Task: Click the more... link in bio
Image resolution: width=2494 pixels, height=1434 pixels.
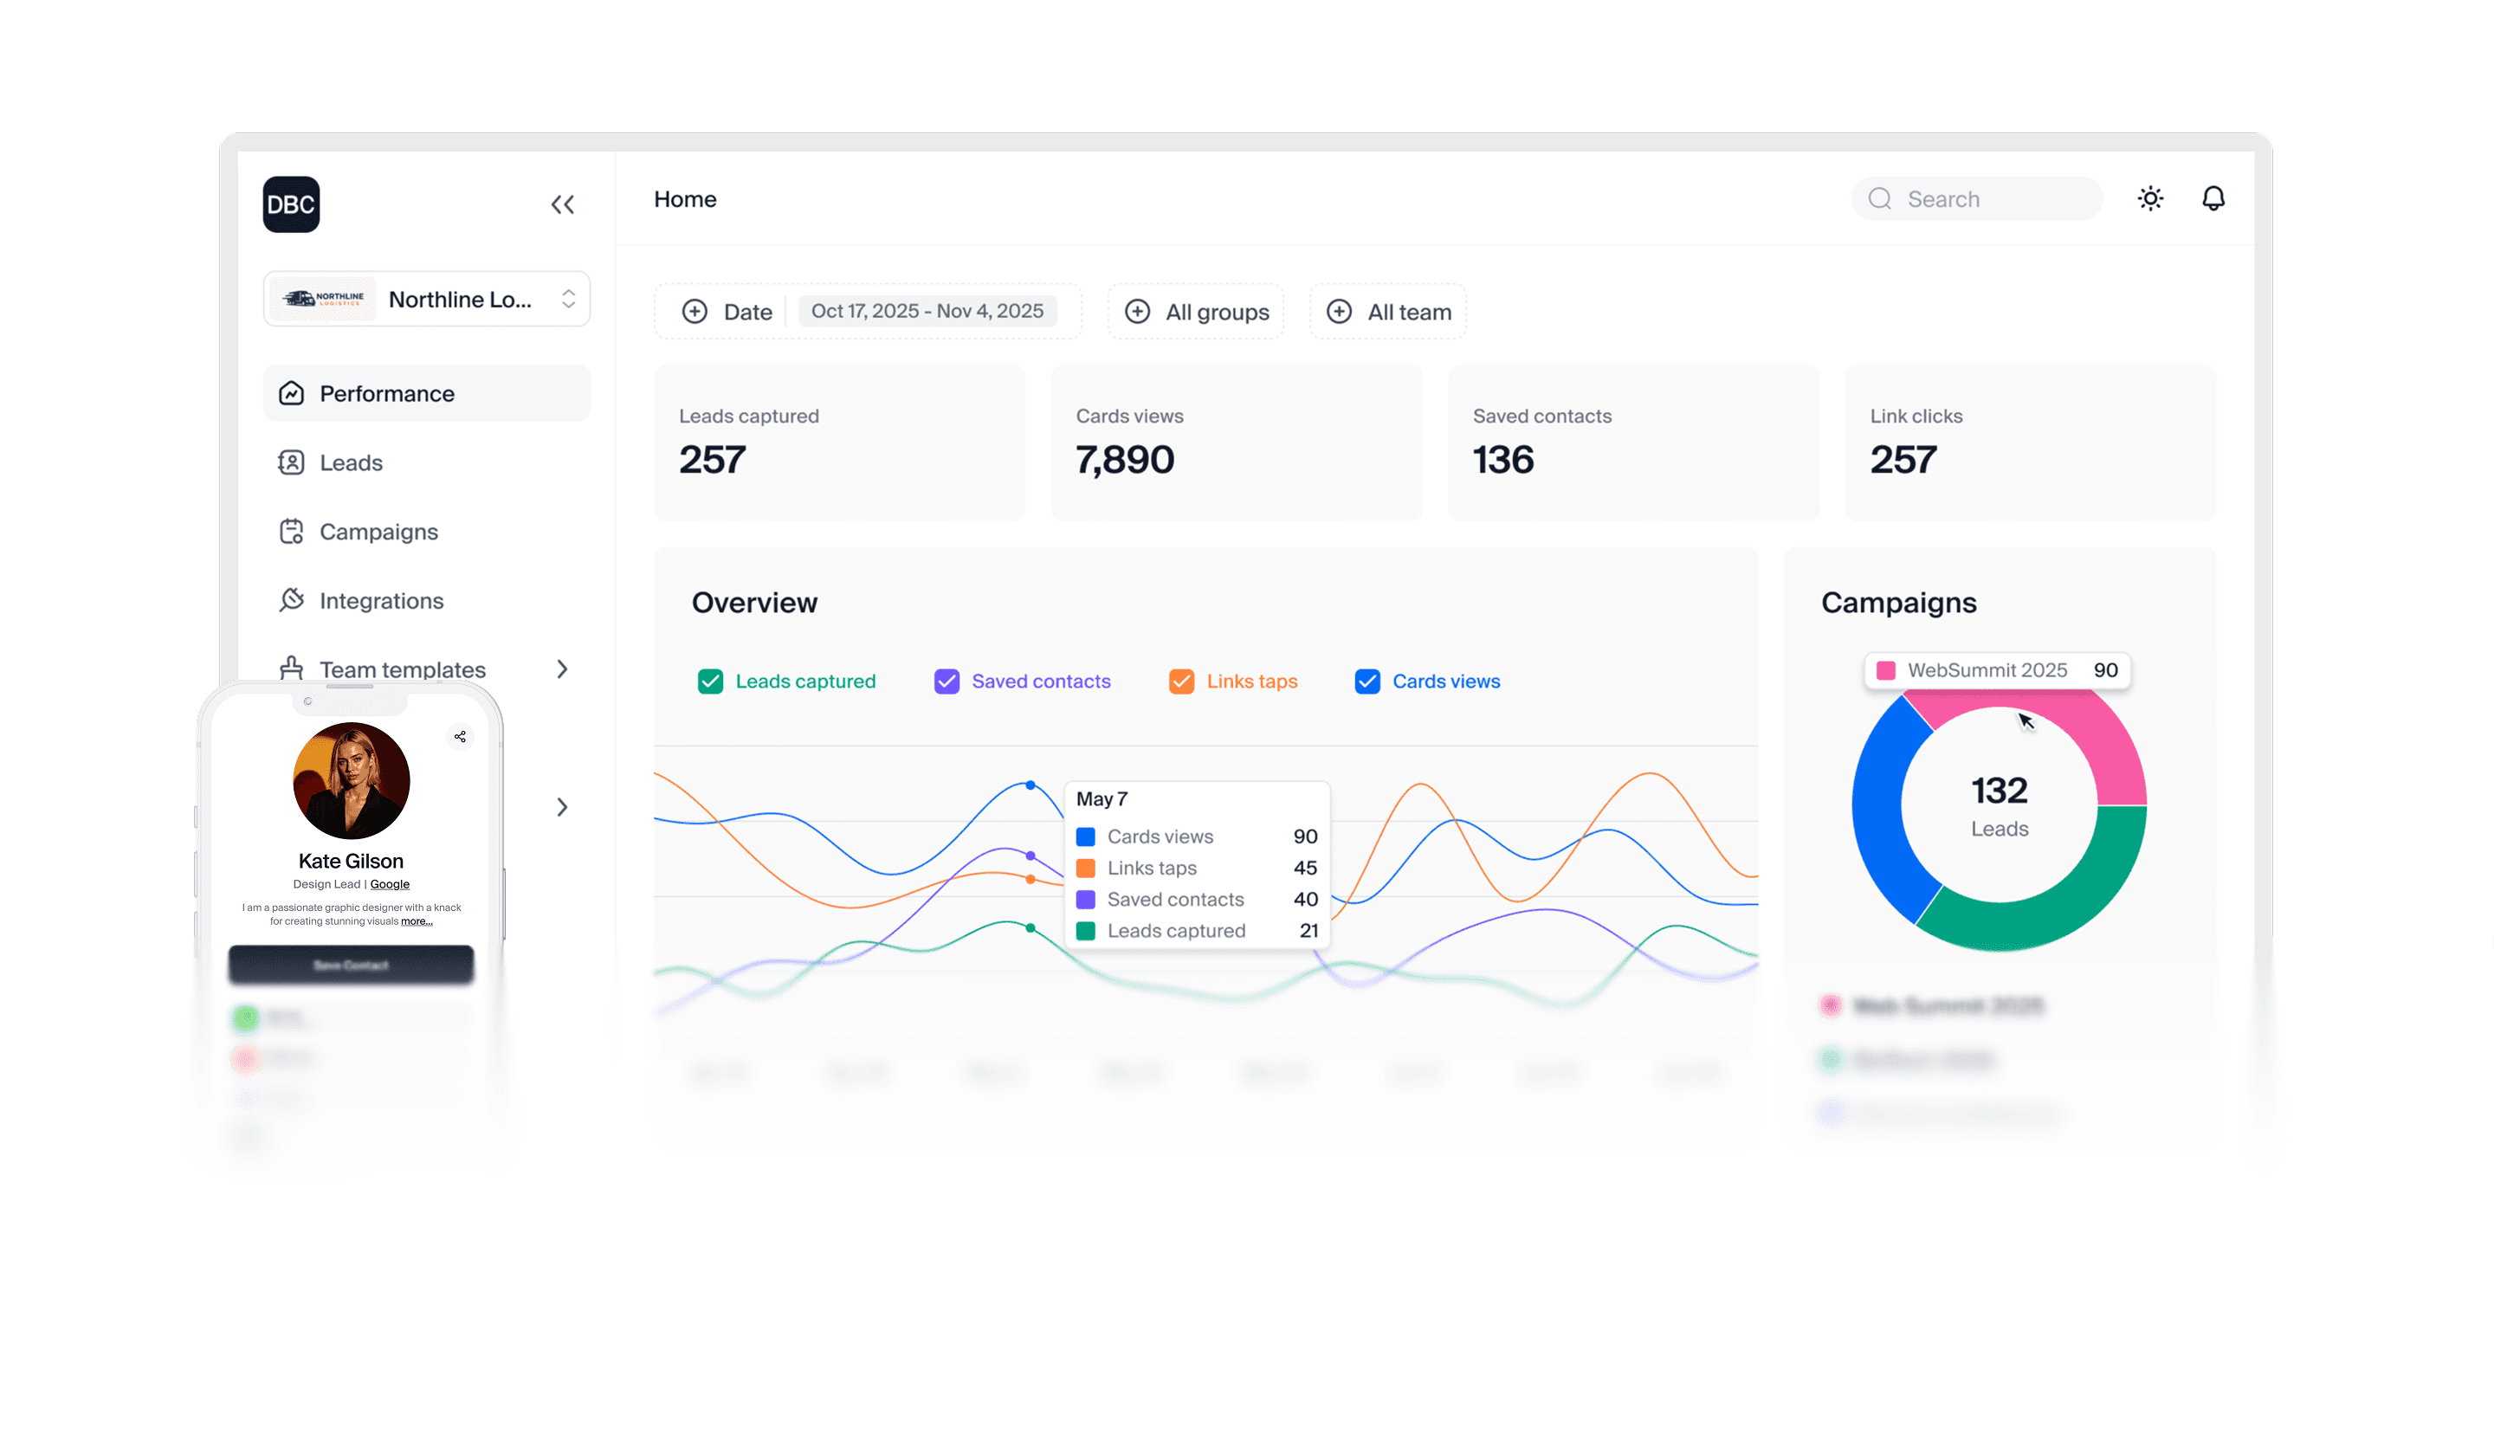Action: click(417, 920)
